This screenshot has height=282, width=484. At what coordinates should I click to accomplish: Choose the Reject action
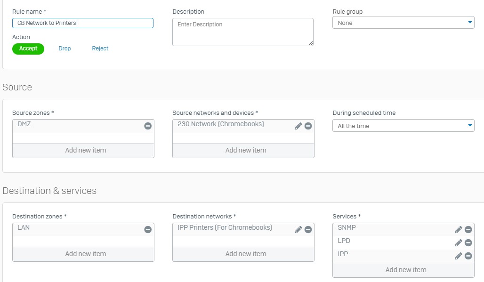[100, 48]
